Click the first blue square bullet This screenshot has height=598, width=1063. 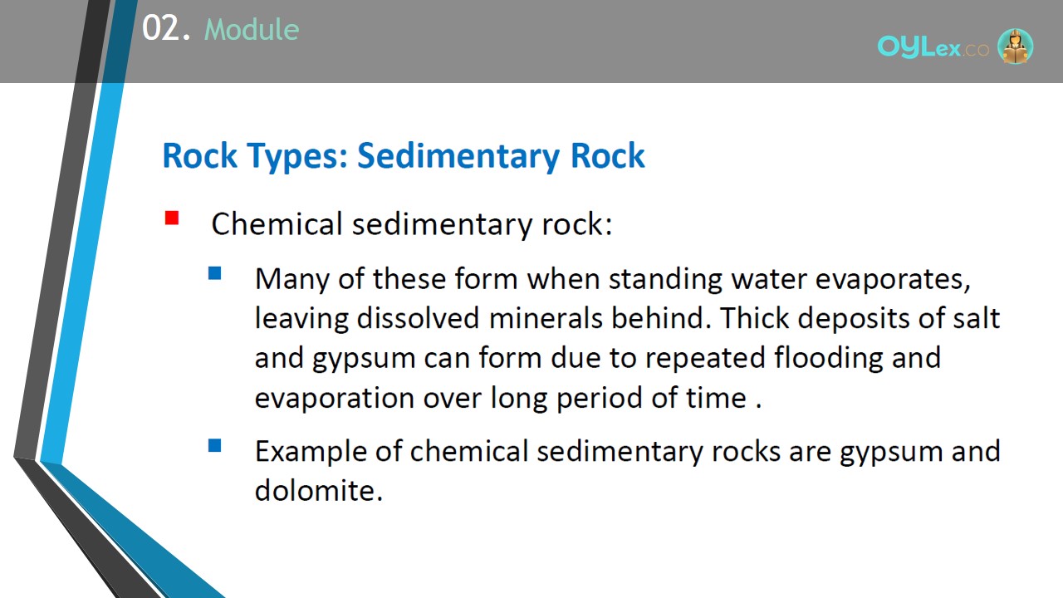(215, 272)
